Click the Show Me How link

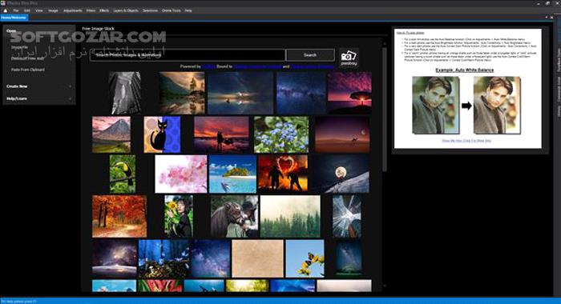[466, 141]
